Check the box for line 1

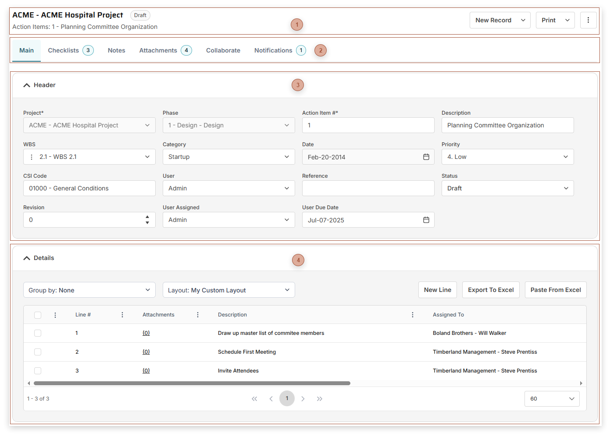point(38,333)
